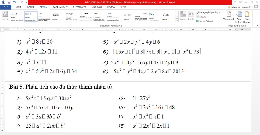
Task: Click the Watermark button
Action: [229, 17]
